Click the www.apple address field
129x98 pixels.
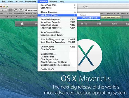point(31,10)
